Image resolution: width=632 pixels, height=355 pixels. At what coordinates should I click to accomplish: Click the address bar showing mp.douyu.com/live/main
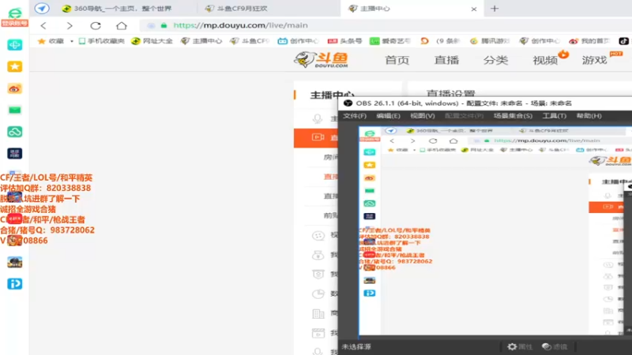click(x=387, y=25)
